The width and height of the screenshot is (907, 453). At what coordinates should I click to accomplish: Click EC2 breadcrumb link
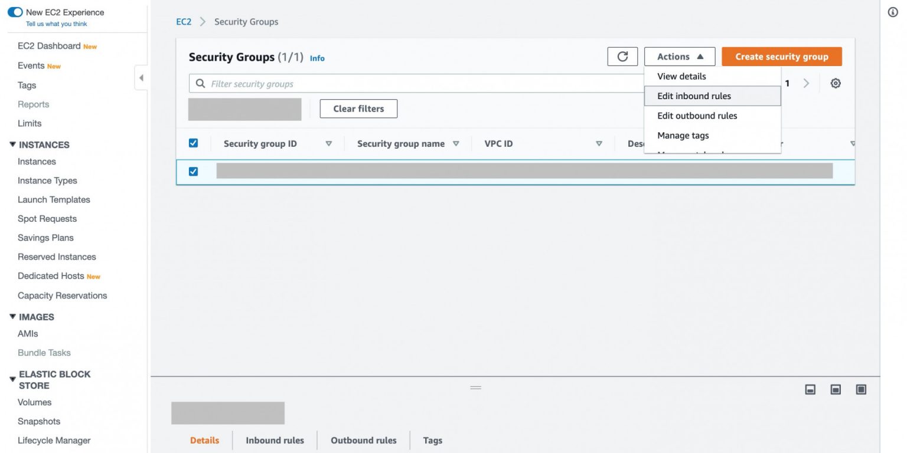pos(184,22)
